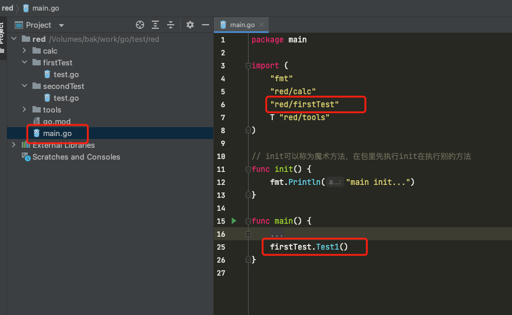Click fold end marker at line 8
Viewport: 512px width, 315px height.
248,130
